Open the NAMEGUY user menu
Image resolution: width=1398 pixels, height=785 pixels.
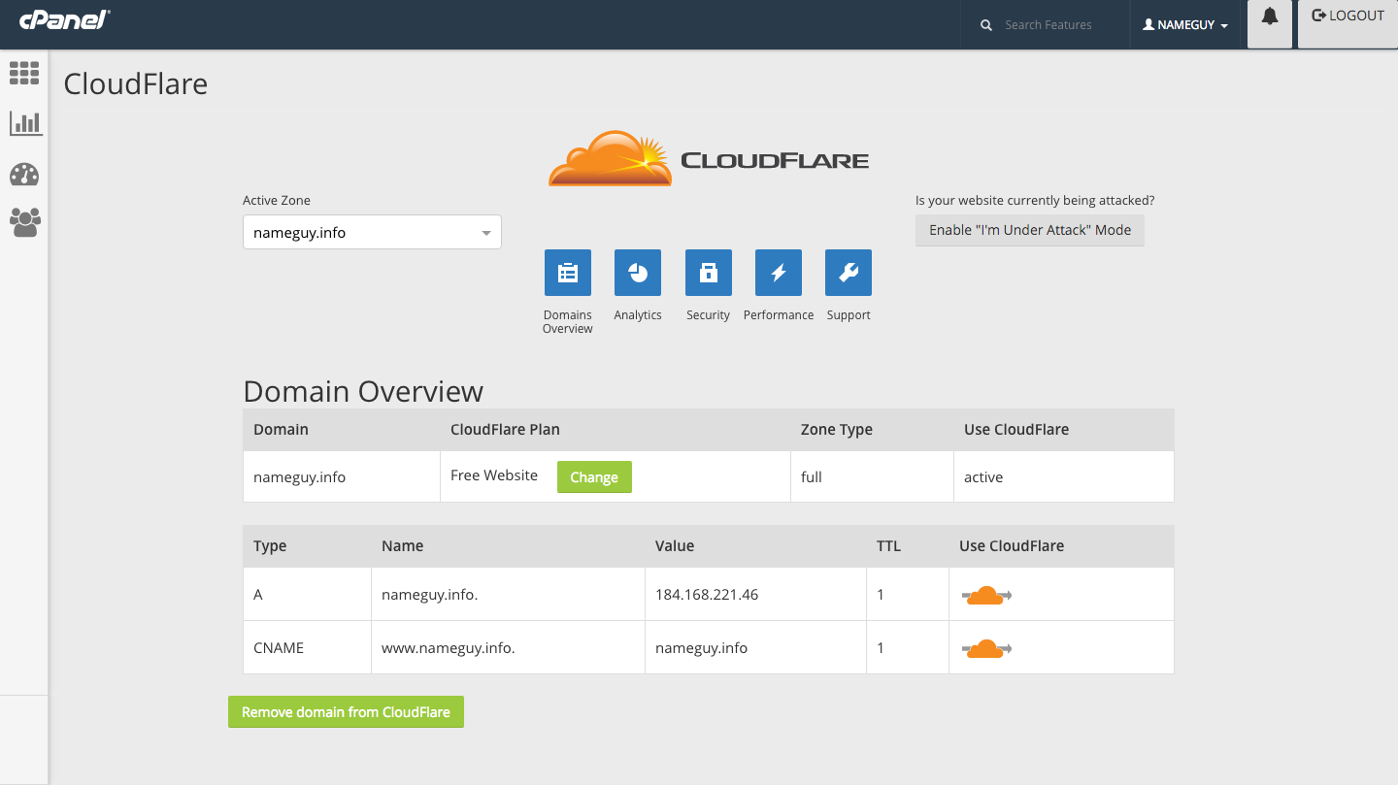tap(1185, 25)
